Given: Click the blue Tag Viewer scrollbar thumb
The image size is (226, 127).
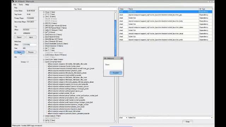Looking at the screenshot, I should click(115, 38).
